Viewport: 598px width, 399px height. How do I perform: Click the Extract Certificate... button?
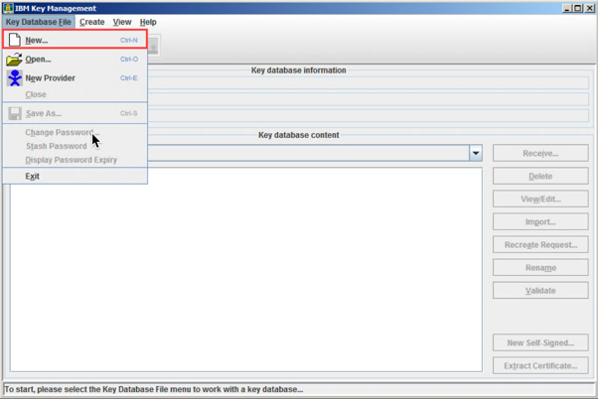click(540, 365)
